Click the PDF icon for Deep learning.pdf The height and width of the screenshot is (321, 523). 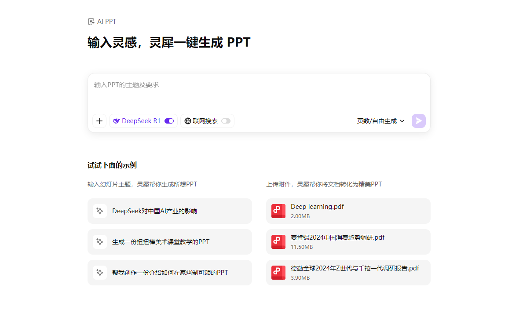[x=278, y=211]
